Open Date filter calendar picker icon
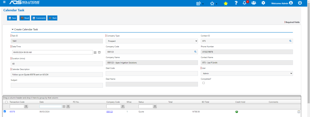 point(64,106)
